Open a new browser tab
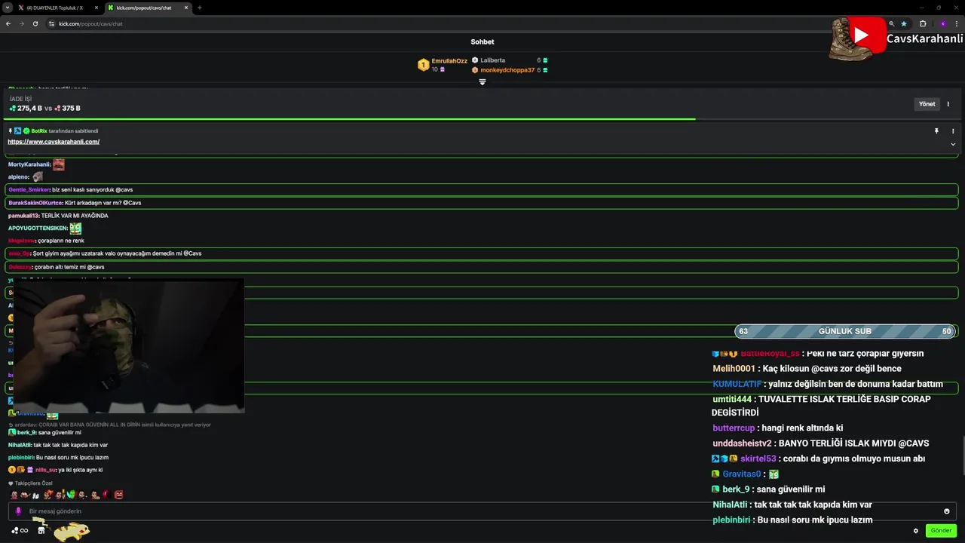The width and height of the screenshot is (965, 543). [x=199, y=8]
